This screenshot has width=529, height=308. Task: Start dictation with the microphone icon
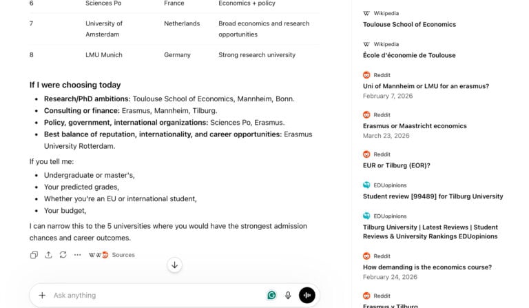pyautogui.click(x=288, y=296)
